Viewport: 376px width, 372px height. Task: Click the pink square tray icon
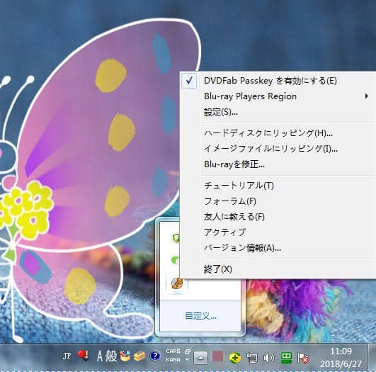217,357
